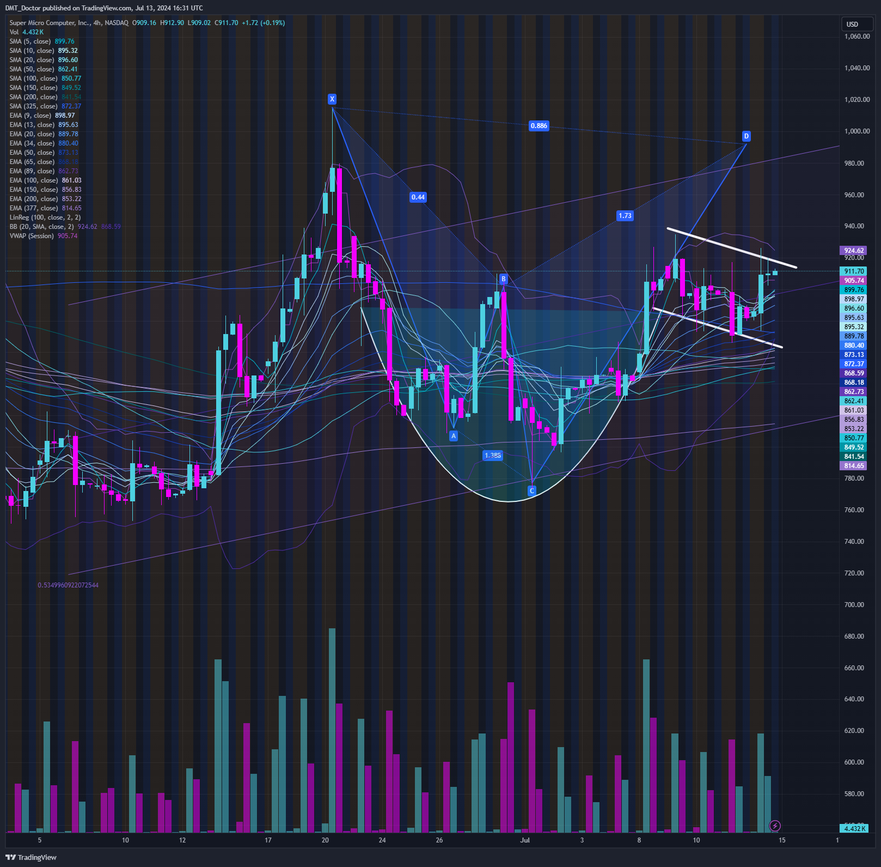Select the EMA (200, close) legend entry
The height and width of the screenshot is (867, 881).
tap(45, 199)
